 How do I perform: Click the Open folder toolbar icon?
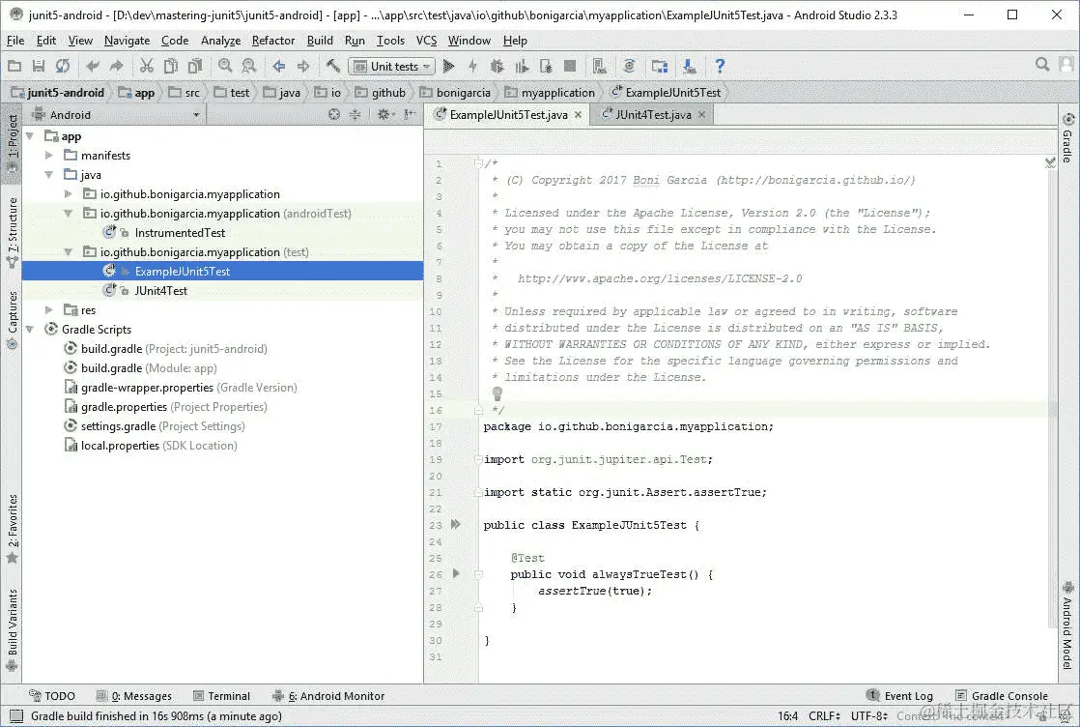14,66
